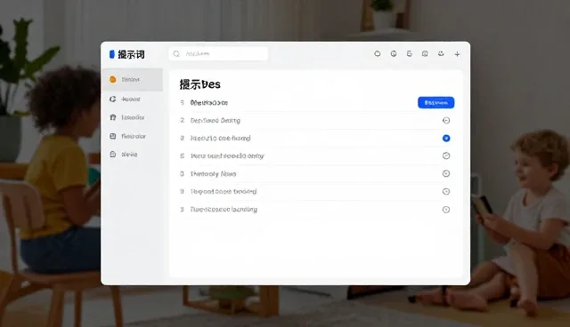Click the 提示Des heading in the main panel
570x327 pixels.
click(x=199, y=84)
